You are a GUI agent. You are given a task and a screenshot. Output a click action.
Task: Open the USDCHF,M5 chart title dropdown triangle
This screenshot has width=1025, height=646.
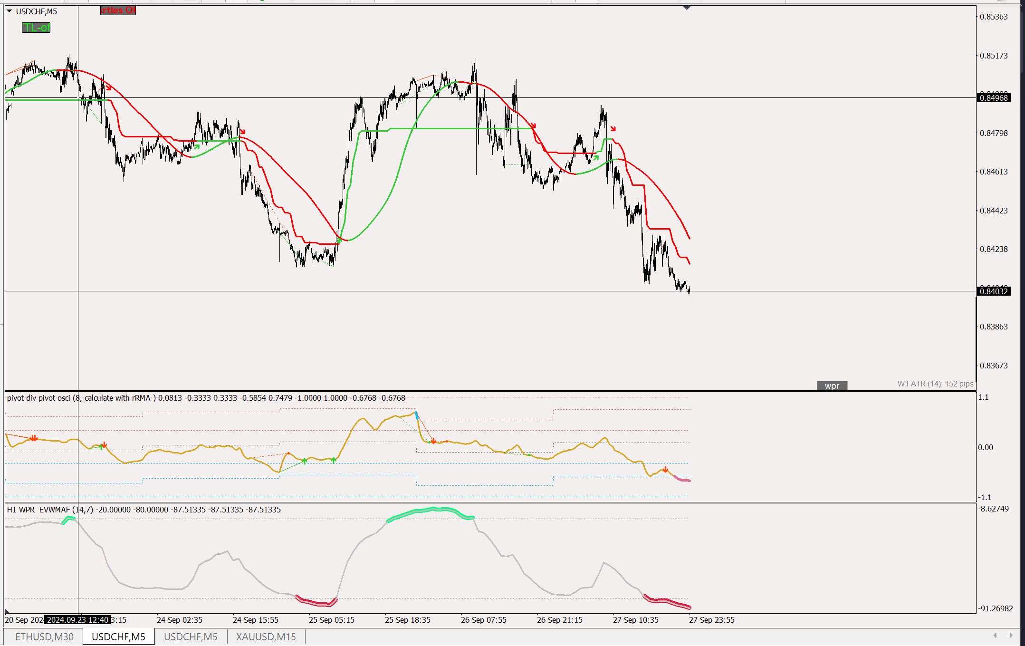click(9, 11)
